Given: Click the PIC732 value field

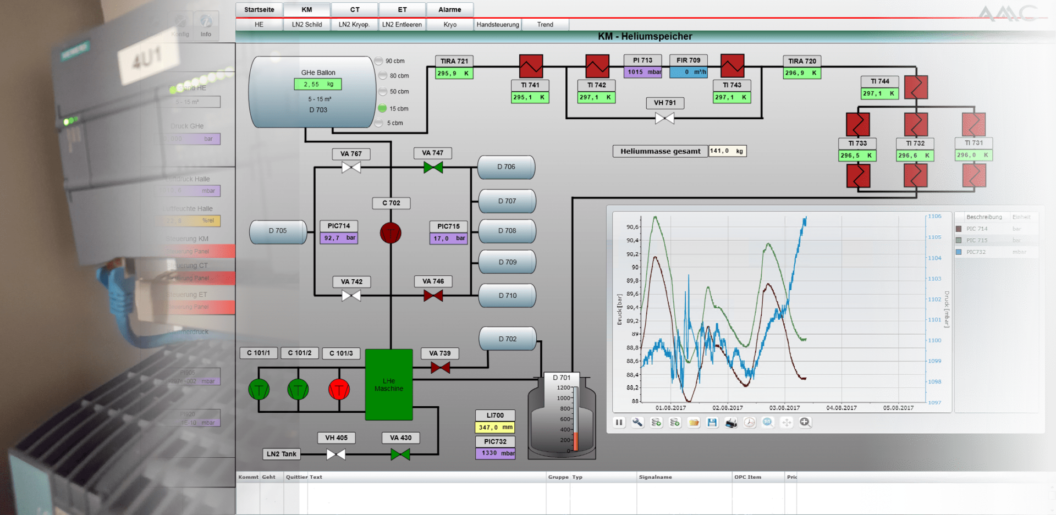Looking at the screenshot, I should (x=494, y=453).
